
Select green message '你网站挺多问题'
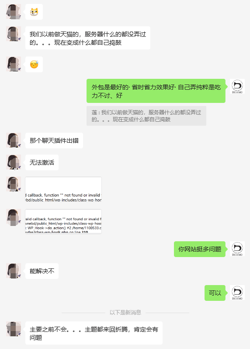(x=200, y=249)
